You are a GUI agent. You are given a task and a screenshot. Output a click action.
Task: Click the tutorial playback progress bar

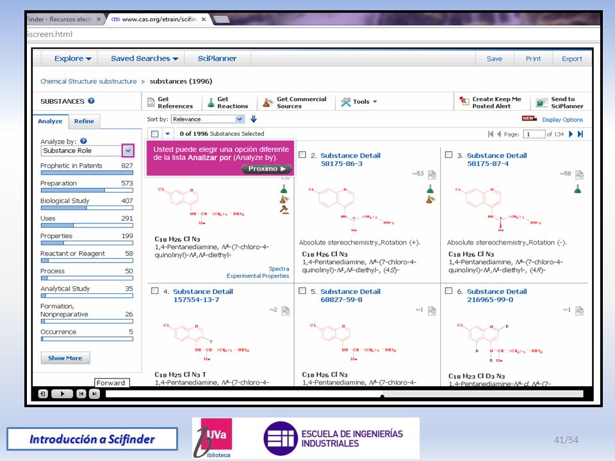coord(344,394)
